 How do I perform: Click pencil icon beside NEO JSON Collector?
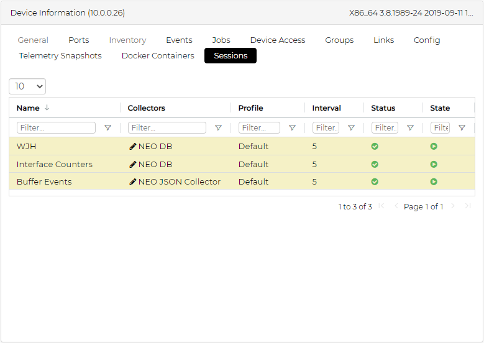[132, 182]
